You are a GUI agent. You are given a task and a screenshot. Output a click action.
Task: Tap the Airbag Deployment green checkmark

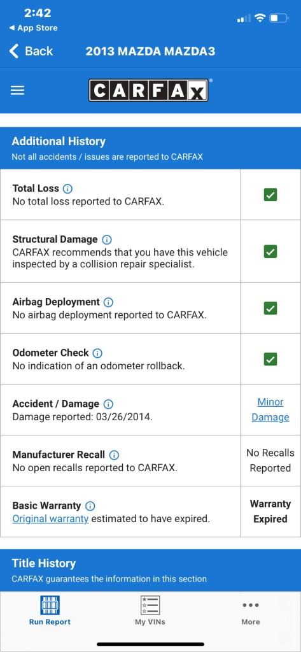pyautogui.click(x=270, y=308)
